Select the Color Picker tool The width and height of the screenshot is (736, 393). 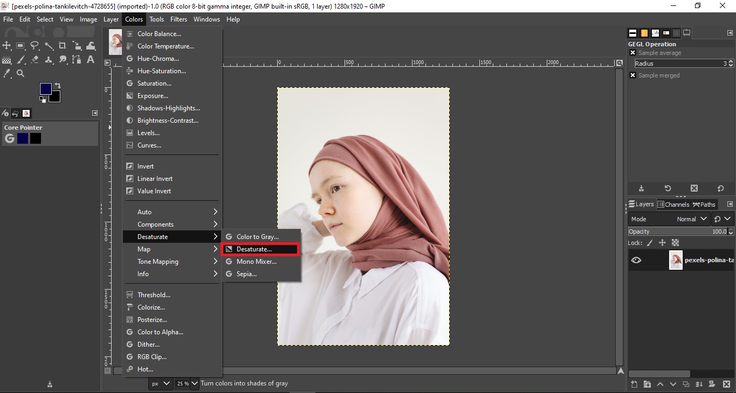pyautogui.click(x=7, y=74)
